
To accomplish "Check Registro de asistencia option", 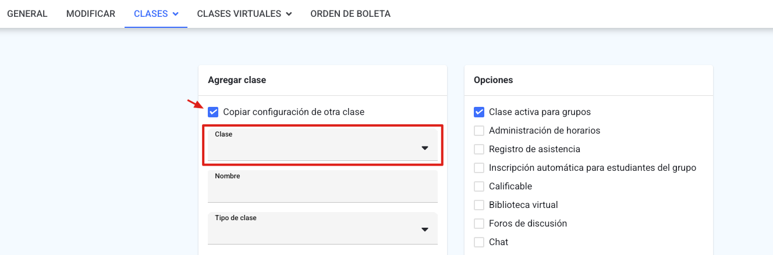I will click(479, 149).
